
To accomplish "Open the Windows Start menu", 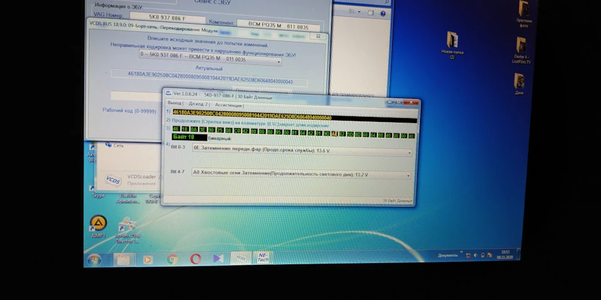I will [x=94, y=260].
